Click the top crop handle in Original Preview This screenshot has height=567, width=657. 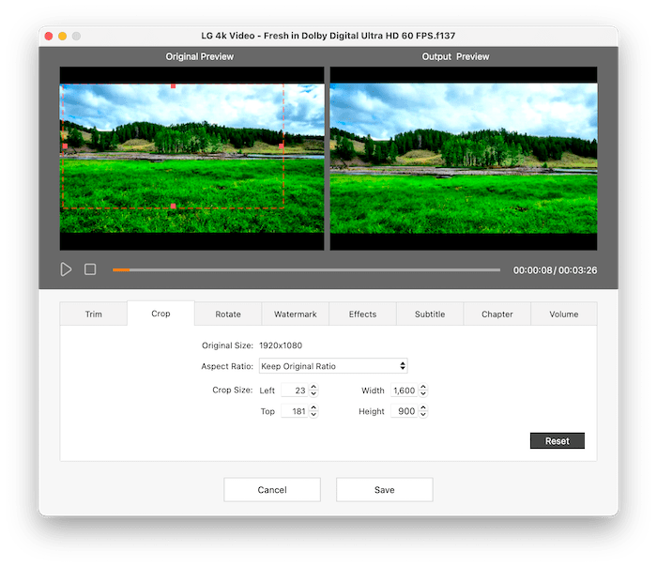pos(173,86)
